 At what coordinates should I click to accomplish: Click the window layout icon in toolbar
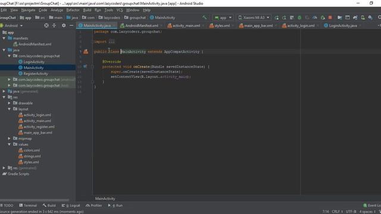tap(348, 18)
